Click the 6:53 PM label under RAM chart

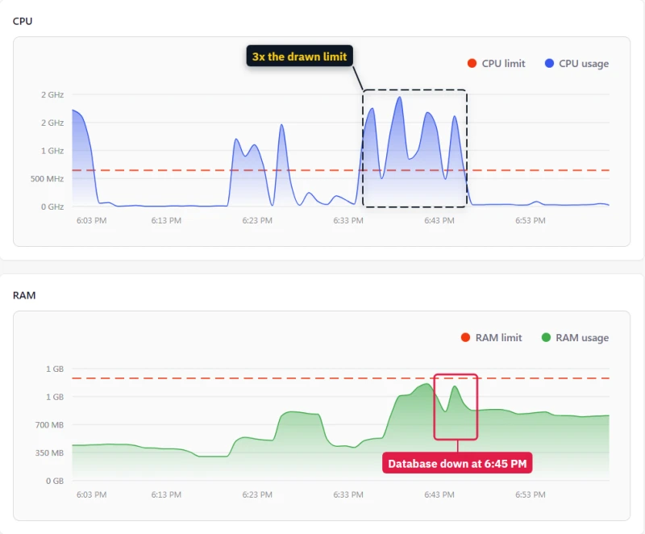[x=531, y=494]
